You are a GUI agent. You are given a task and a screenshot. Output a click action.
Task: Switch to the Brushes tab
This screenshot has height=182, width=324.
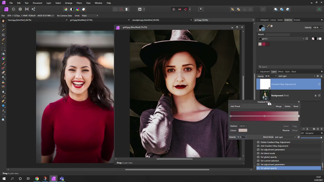pyautogui.click(x=297, y=20)
